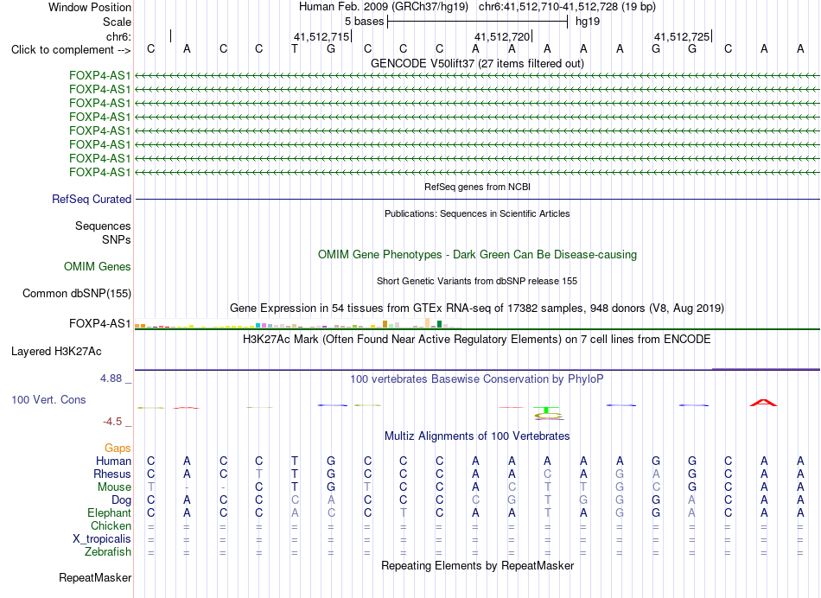The width and height of the screenshot is (821, 598).
Task: Click the "Zebrafish" alignment row label
Action: [x=108, y=551]
